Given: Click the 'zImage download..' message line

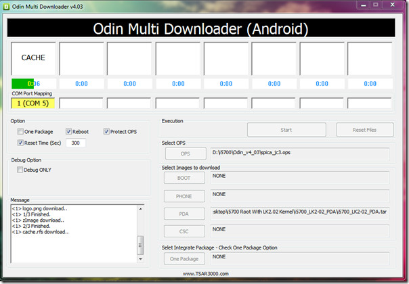Looking at the screenshot, I should pos(38,220).
